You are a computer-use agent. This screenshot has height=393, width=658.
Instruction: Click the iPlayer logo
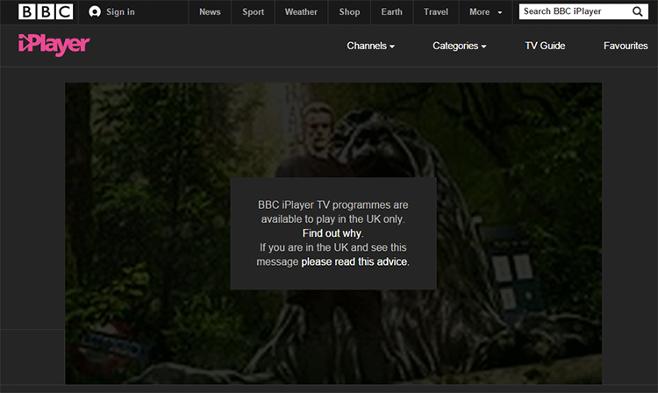point(54,45)
